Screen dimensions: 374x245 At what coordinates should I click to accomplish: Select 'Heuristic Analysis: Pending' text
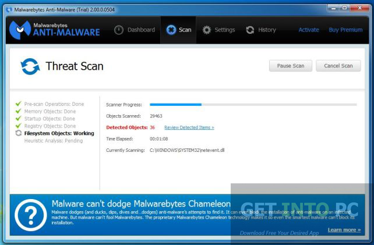[x=54, y=141]
